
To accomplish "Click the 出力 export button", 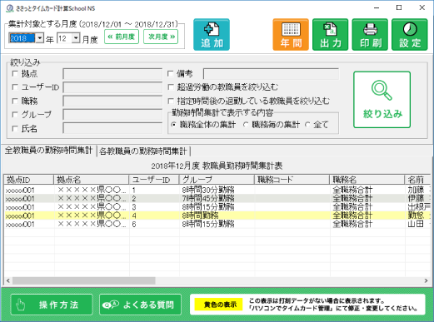I will point(330,35).
